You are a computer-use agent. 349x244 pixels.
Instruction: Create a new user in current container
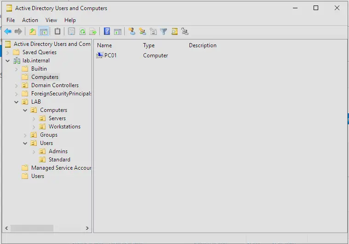point(132,32)
